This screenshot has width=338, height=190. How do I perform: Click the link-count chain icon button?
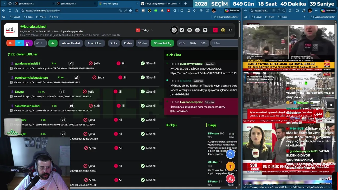click(x=40, y=43)
